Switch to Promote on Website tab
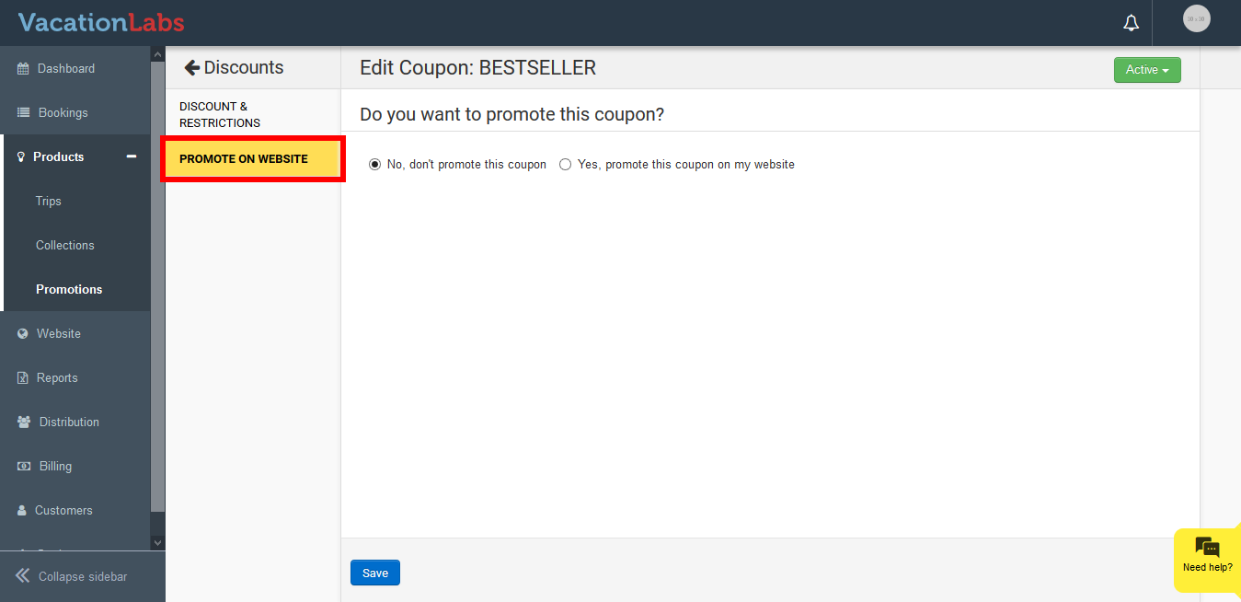 244,159
